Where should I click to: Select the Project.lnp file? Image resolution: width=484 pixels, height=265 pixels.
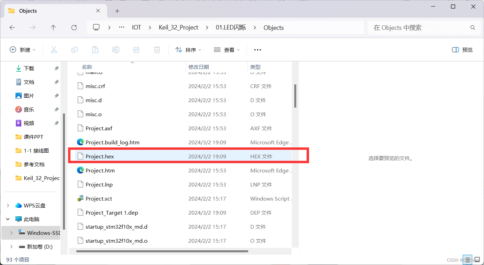click(184, 184)
